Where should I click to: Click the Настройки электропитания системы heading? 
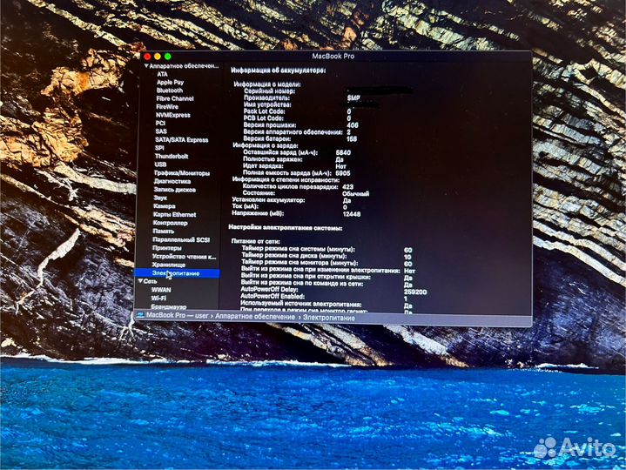point(286,228)
